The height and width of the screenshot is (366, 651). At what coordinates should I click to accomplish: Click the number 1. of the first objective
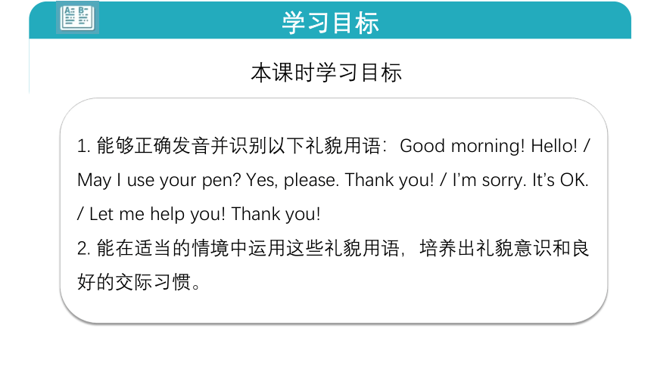click(84, 147)
